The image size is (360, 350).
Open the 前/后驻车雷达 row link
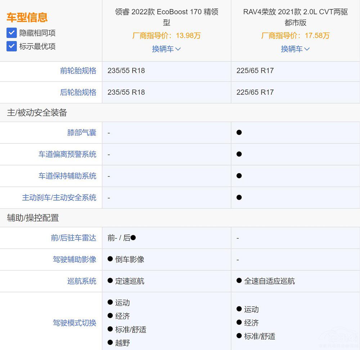[73, 238]
